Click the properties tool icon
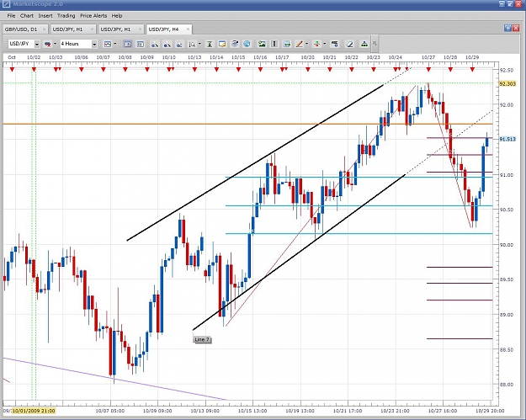The height and width of the screenshot is (420, 526). click(x=334, y=44)
